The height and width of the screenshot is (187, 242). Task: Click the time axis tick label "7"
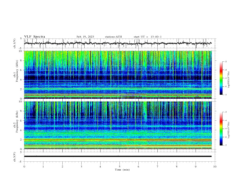point(158,167)
